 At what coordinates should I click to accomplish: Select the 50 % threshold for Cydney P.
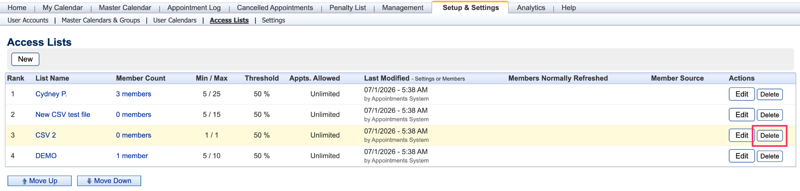262,94
